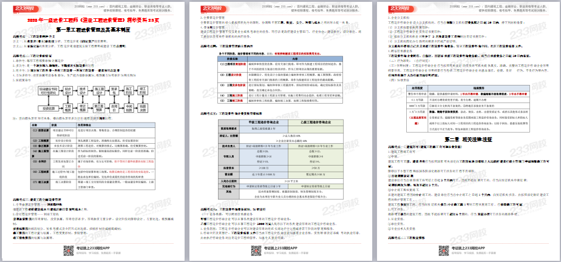Click the 考证就上233网校APP text on page one
Image resolution: width=561 pixels, height=262 pixels.
click(x=93, y=249)
